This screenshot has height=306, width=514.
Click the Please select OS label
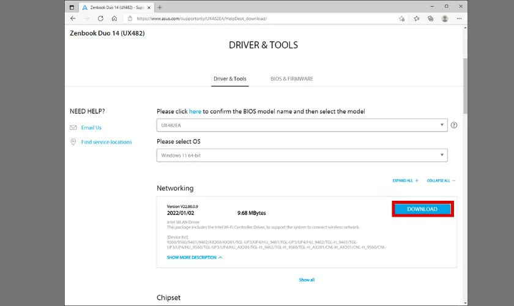pyautogui.click(x=178, y=142)
